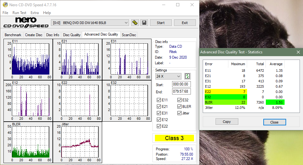Click the yellow E22 row in statistics
The height and width of the screenshot is (165, 303).
click(226, 92)
